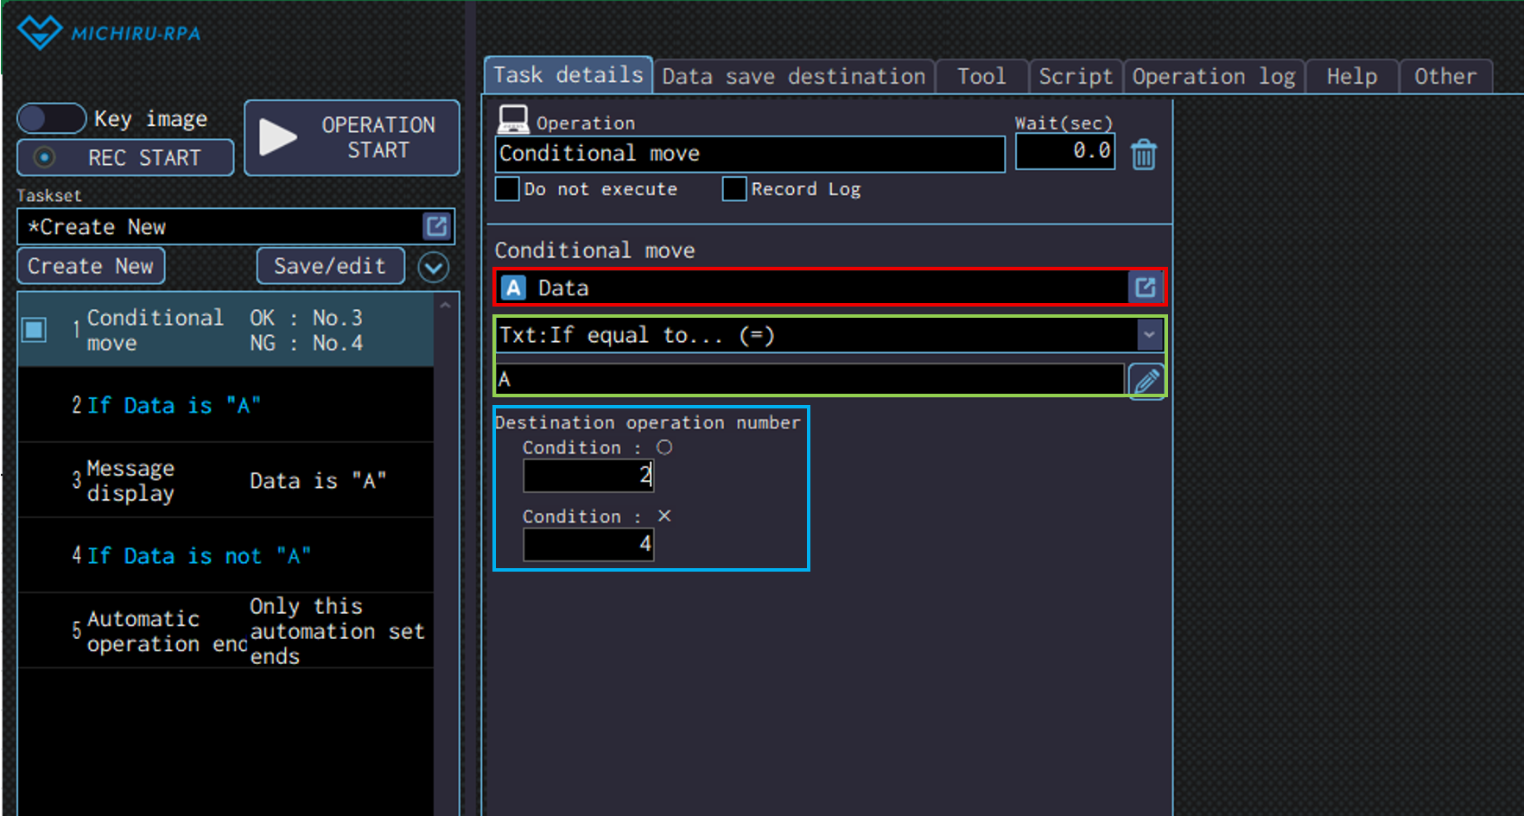This screenshot has height=816, width=1524.
Task: Tick the checkbox on task row 1
Action: (35, 330)
